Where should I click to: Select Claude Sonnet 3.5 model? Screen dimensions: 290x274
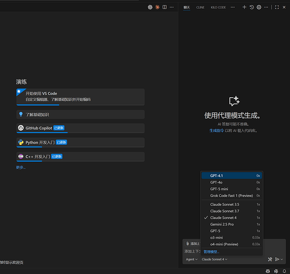tap(232, 204)
